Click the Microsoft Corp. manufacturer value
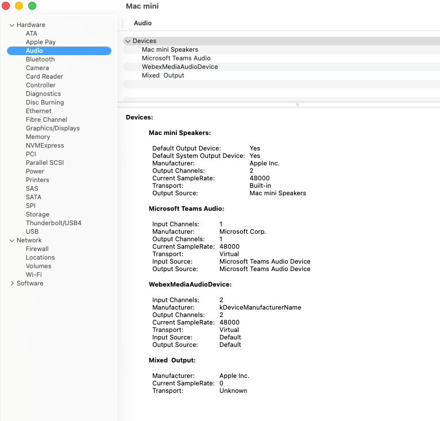The height and width of the screenshot is (421, 440). [x=243, y=232]
